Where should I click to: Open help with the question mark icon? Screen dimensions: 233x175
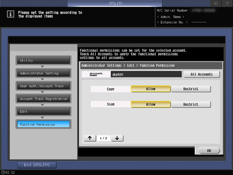pyautogui.click(x=227, y=3)
